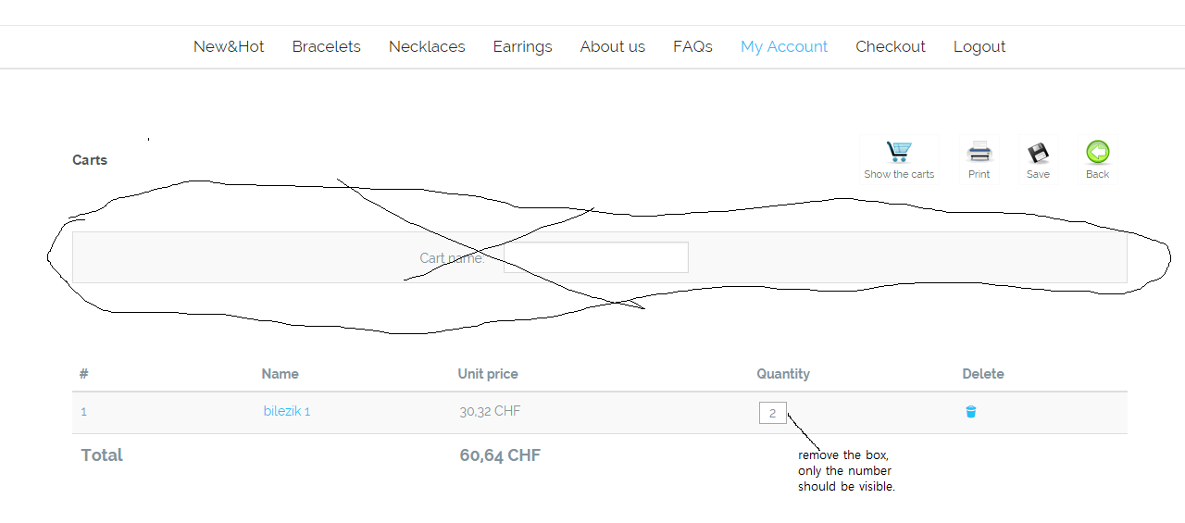Open the bilezik 1 product link

pyautogui.click(x=287, y=411)
